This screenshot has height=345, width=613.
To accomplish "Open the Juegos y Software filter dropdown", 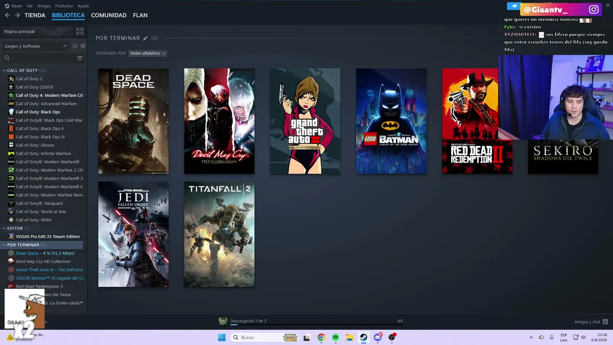I will pos(36,46).
